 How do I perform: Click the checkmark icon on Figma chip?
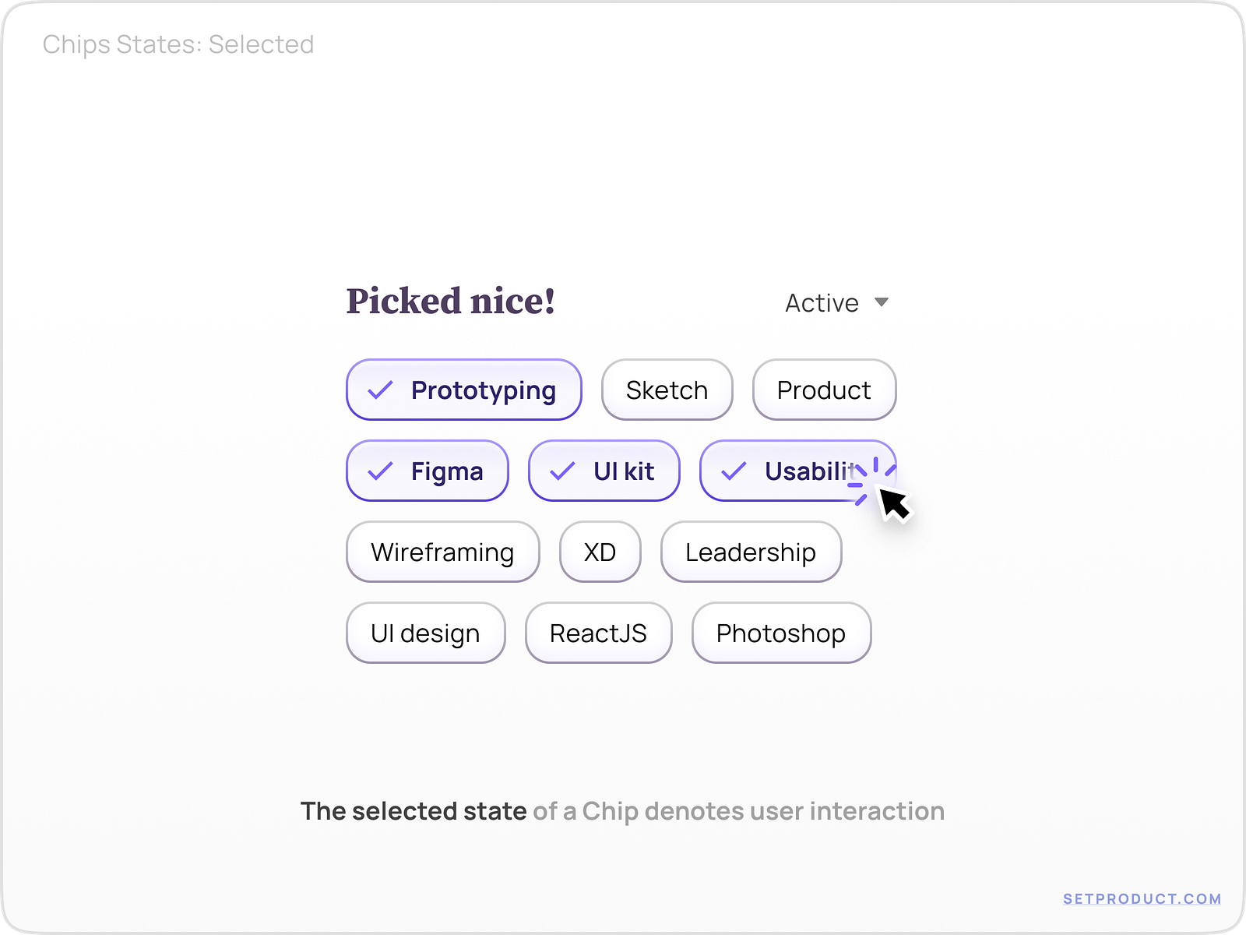point(380,471)
